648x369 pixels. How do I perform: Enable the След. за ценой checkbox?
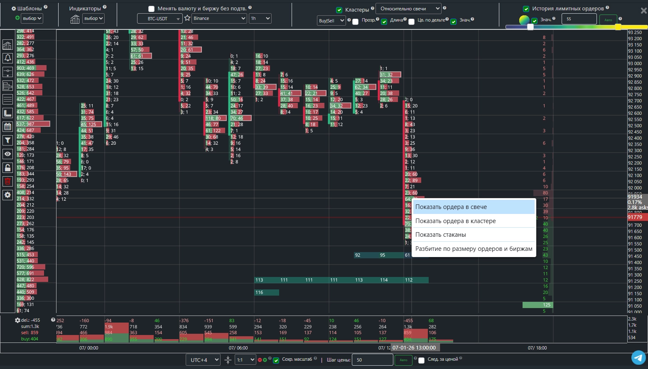(421, 360)
